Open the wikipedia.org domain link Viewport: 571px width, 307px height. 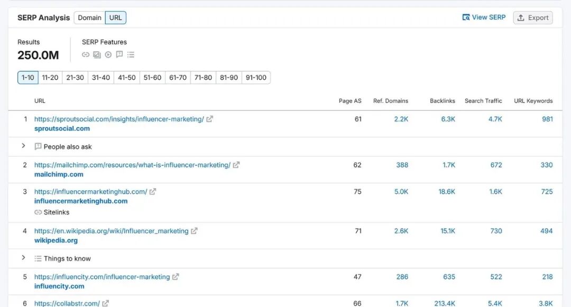point(56,240)
